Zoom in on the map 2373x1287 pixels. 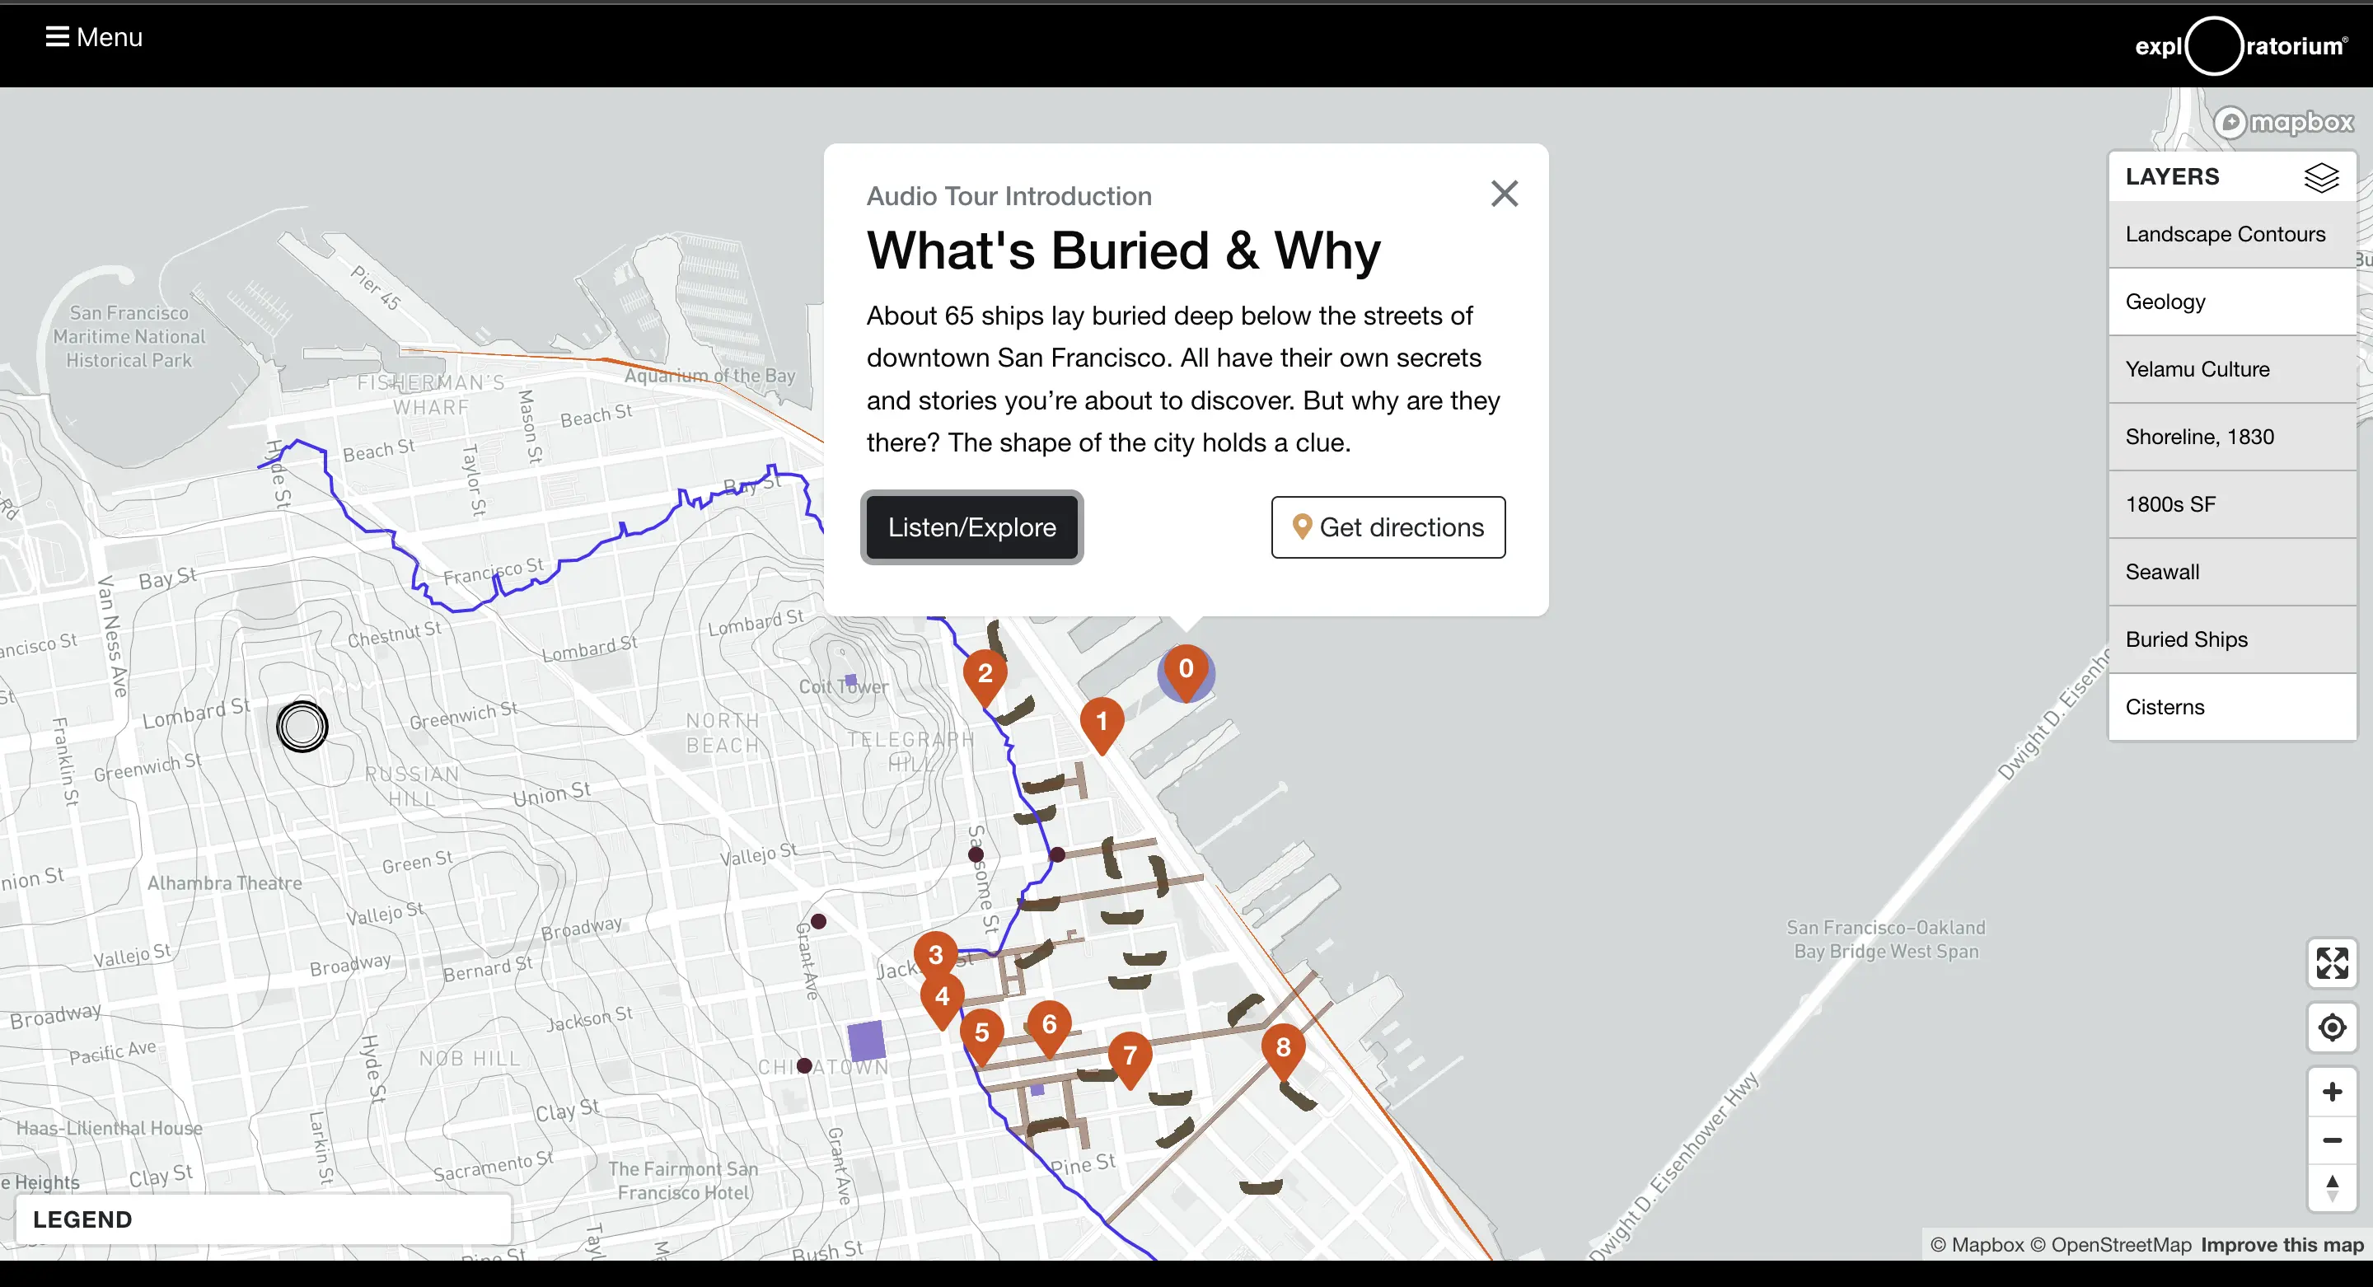(2332, 1092)
